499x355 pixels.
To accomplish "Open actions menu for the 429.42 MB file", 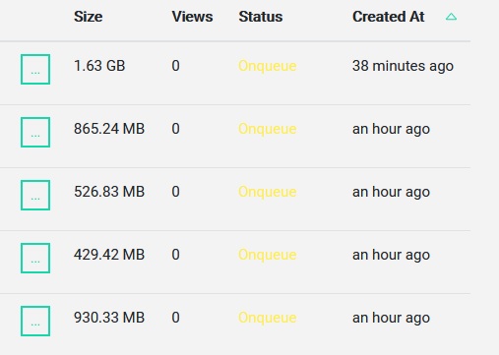I will tap(35, 258).
